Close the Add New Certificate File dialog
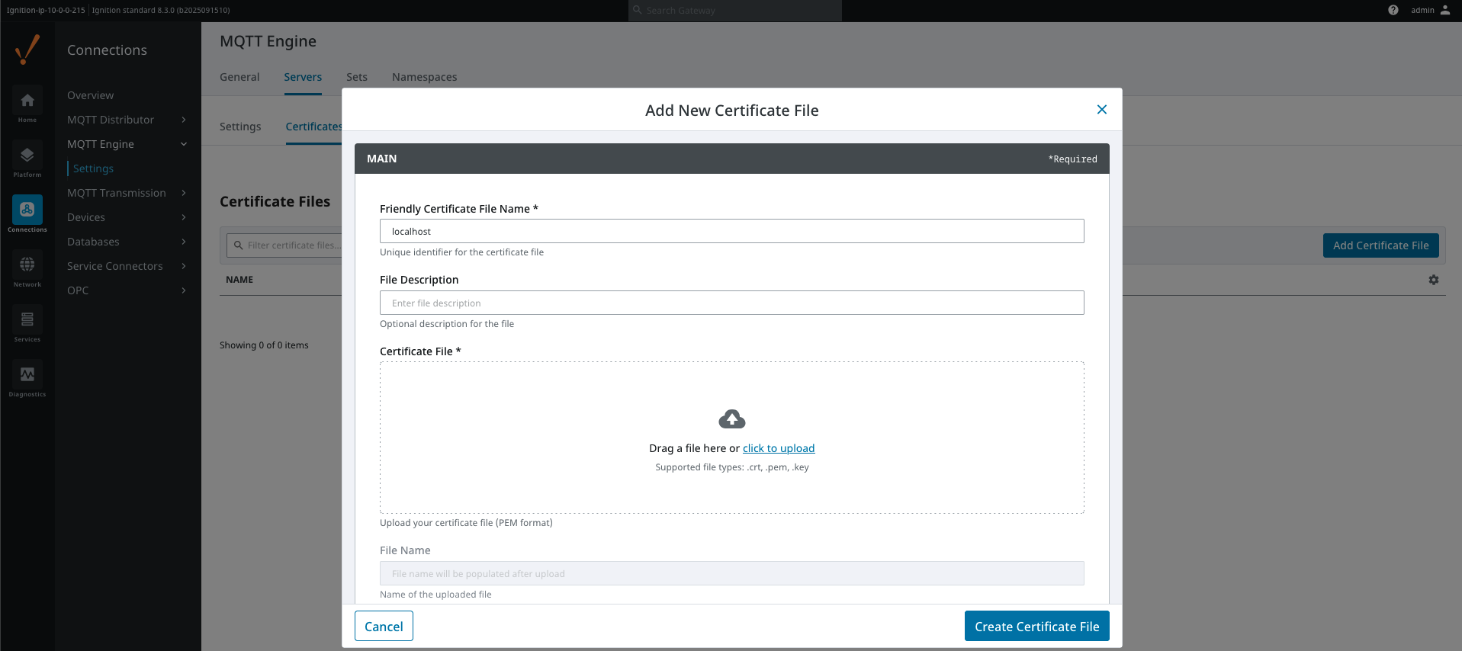This screenshot has width=1462, height=651. click(1101, 110)
